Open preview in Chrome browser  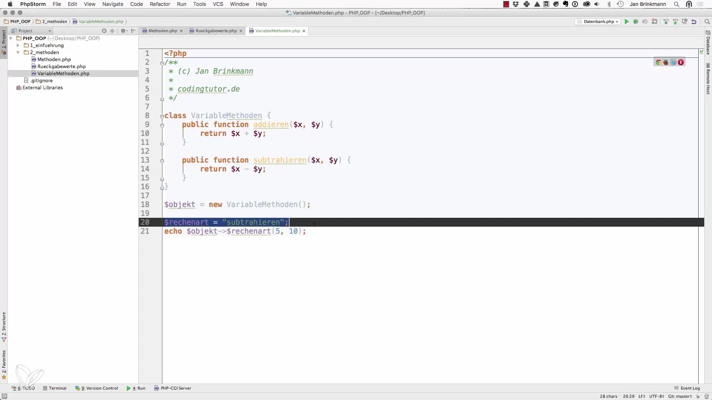(659, 62)
